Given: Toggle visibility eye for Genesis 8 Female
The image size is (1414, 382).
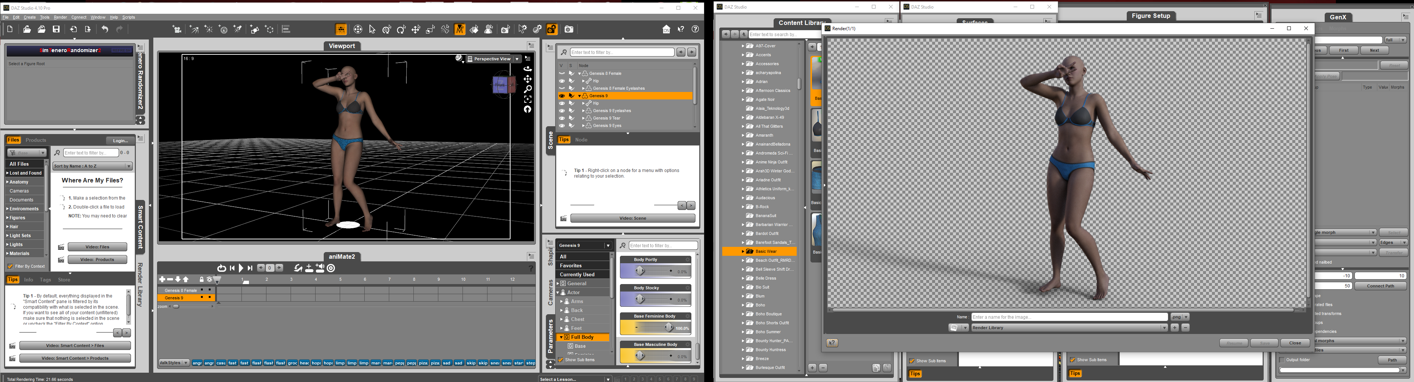Looking at the screenshot, I should pos(562,74).
